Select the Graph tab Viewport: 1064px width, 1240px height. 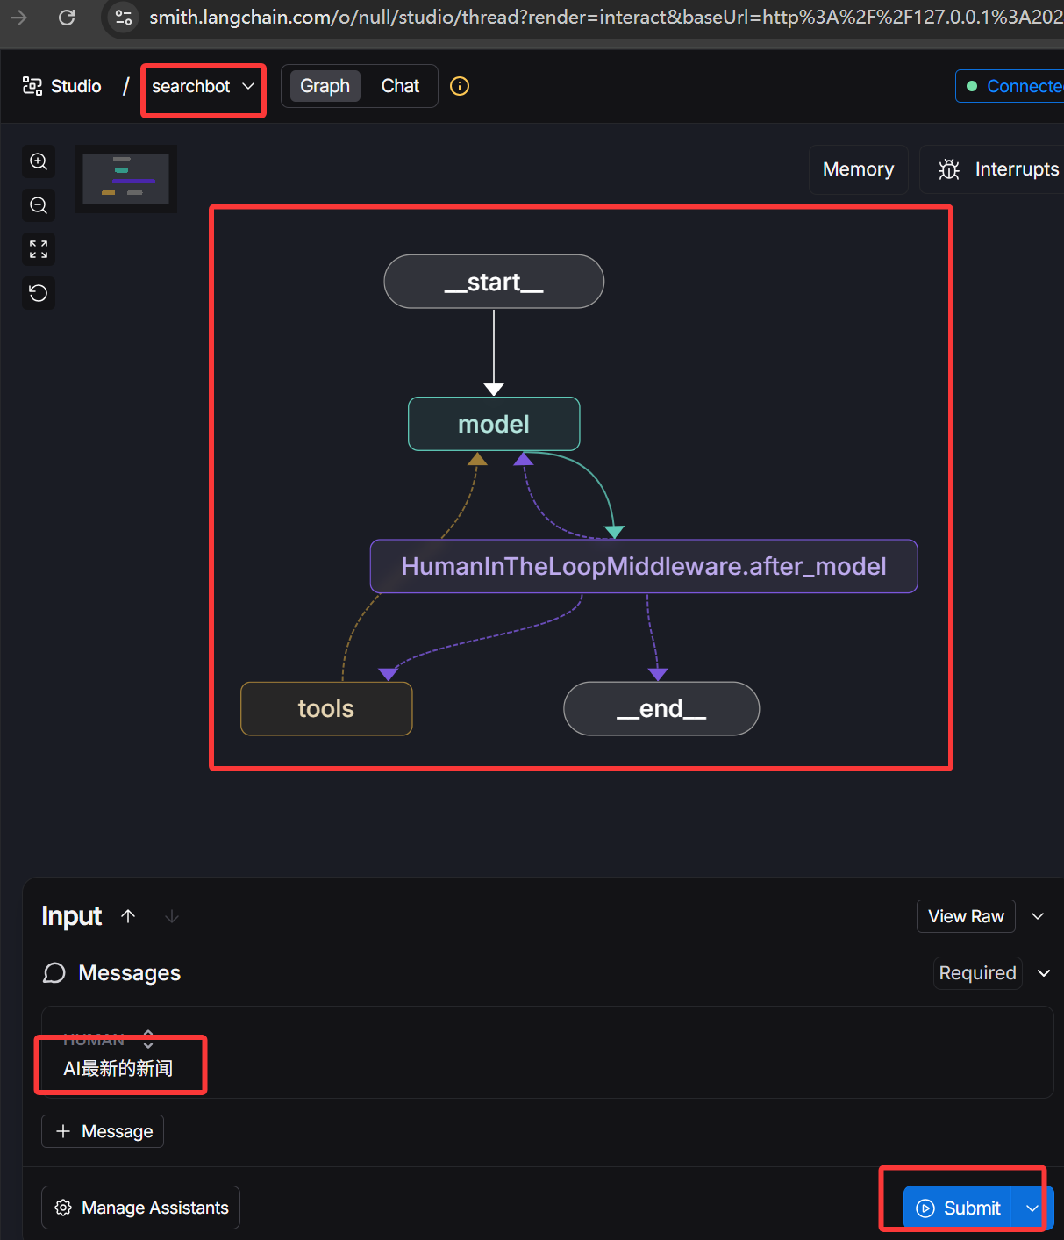[325, 86]
